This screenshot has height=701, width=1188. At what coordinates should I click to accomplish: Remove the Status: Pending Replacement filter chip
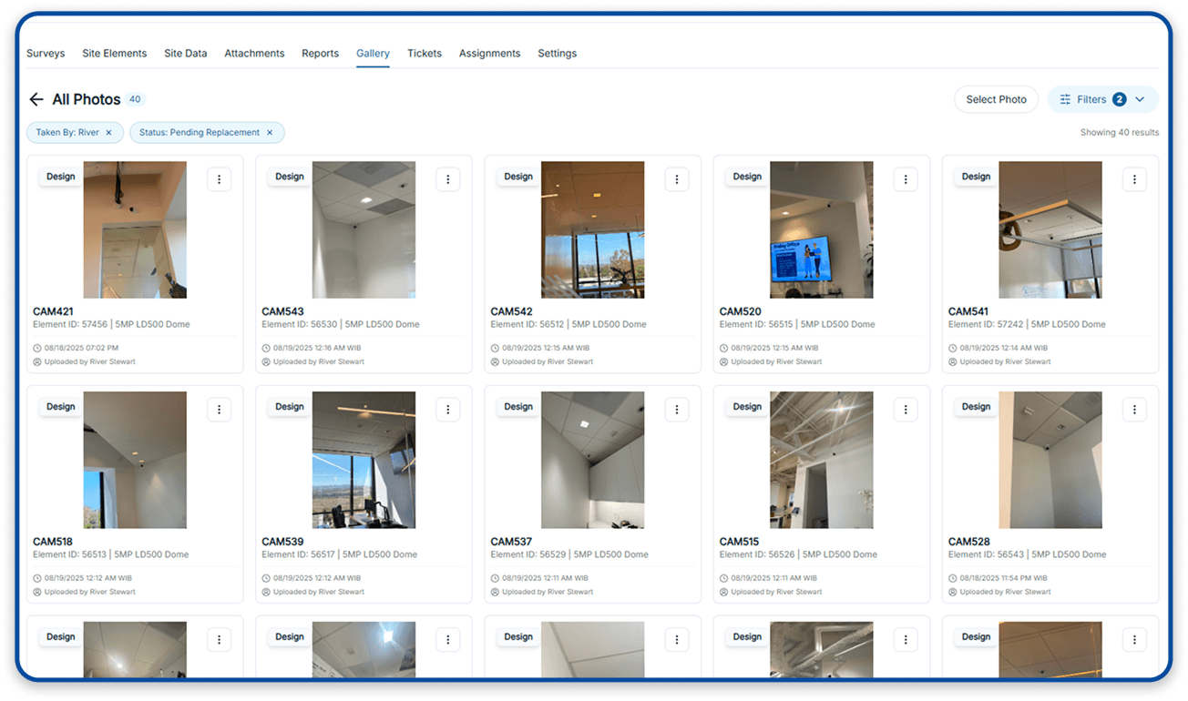pos(270,133)
